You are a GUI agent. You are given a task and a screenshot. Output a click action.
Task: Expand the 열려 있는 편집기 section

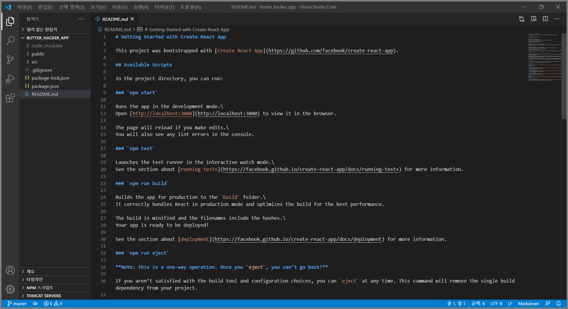click(x=55, y=29)
